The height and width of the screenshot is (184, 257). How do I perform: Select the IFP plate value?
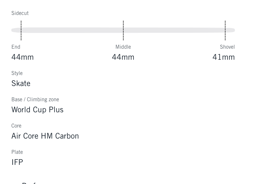[17, 162]
